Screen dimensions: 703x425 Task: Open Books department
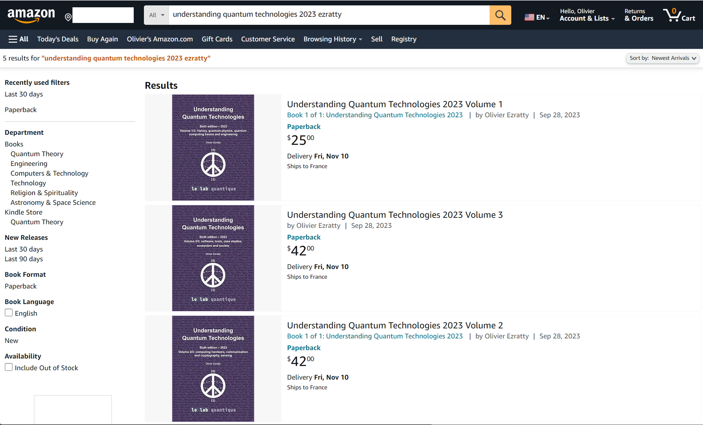tap(14, 144)
